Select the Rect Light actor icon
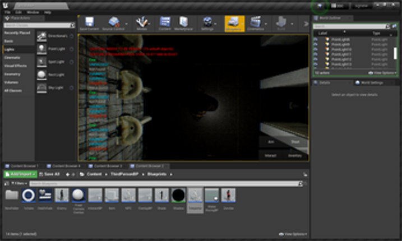The width and height of the screenshot is (402, 241). [x=41, y=75]
